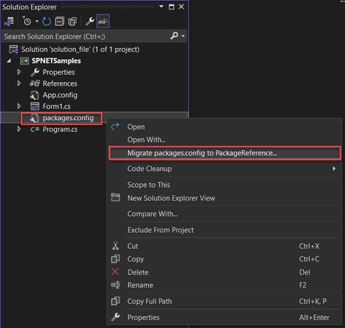Select Migrate packages.config to PackageReference...

point(225,153)
